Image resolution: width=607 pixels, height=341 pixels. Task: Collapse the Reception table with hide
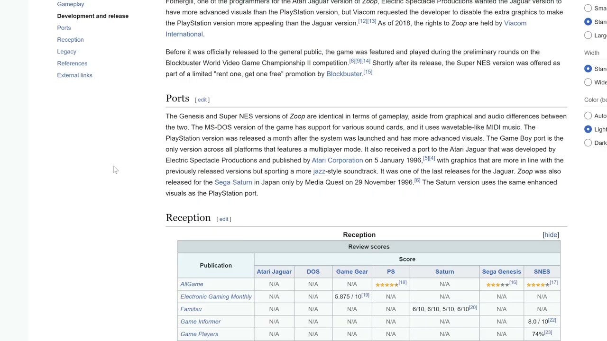(551, 235)
